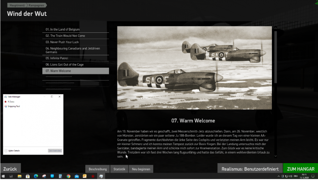Click Task beenden in Task Manager
Screen dimensions: 318x180
(x=55, y=151)
